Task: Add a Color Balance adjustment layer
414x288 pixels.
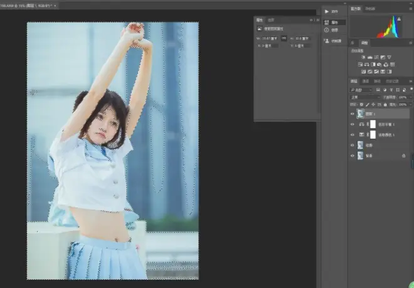Action: [367, 65]
